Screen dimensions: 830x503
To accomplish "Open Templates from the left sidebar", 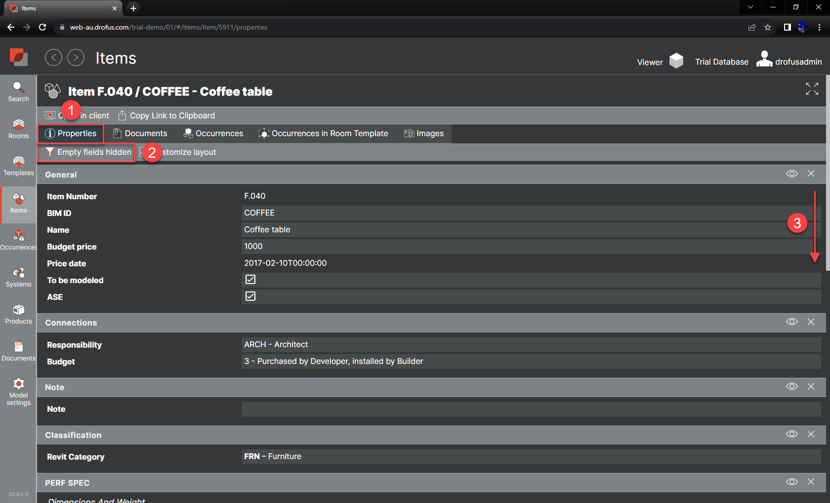I will 18,166.
